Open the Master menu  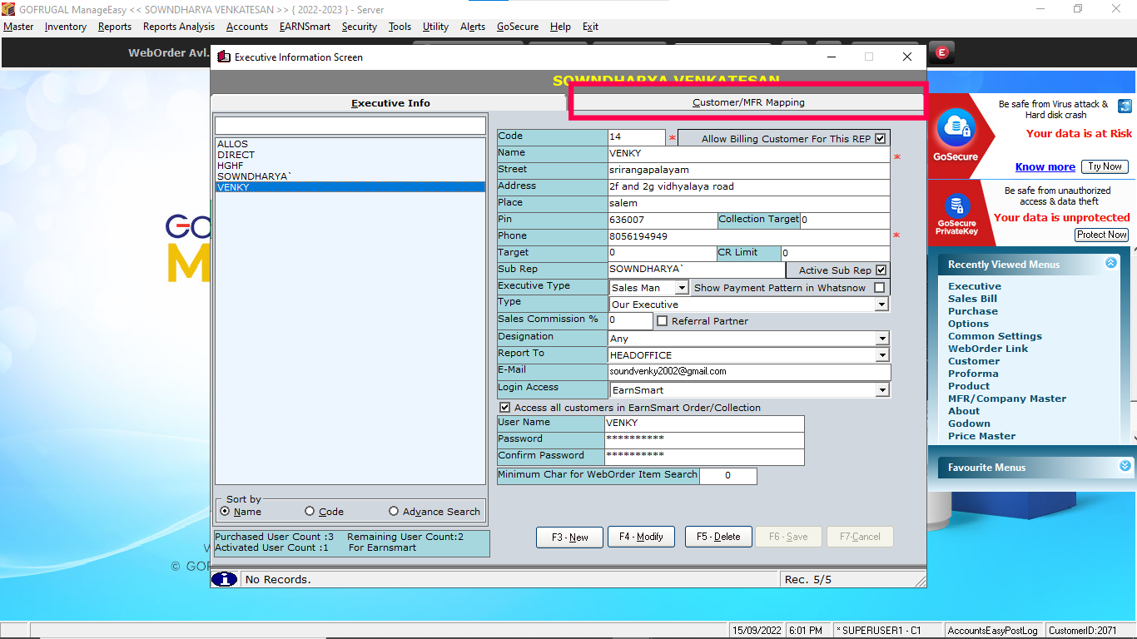coord(18,27)
